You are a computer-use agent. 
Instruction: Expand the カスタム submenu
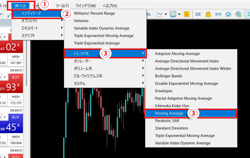[x=105, y=83]
